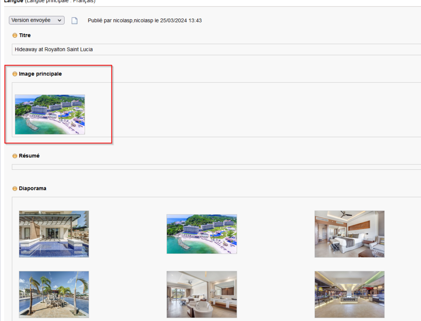421x321 pixels.
Task: Open the Image principale aerial resort thumbnail
Action: (50, 114)
